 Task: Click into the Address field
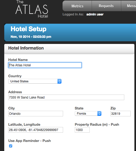66,97
